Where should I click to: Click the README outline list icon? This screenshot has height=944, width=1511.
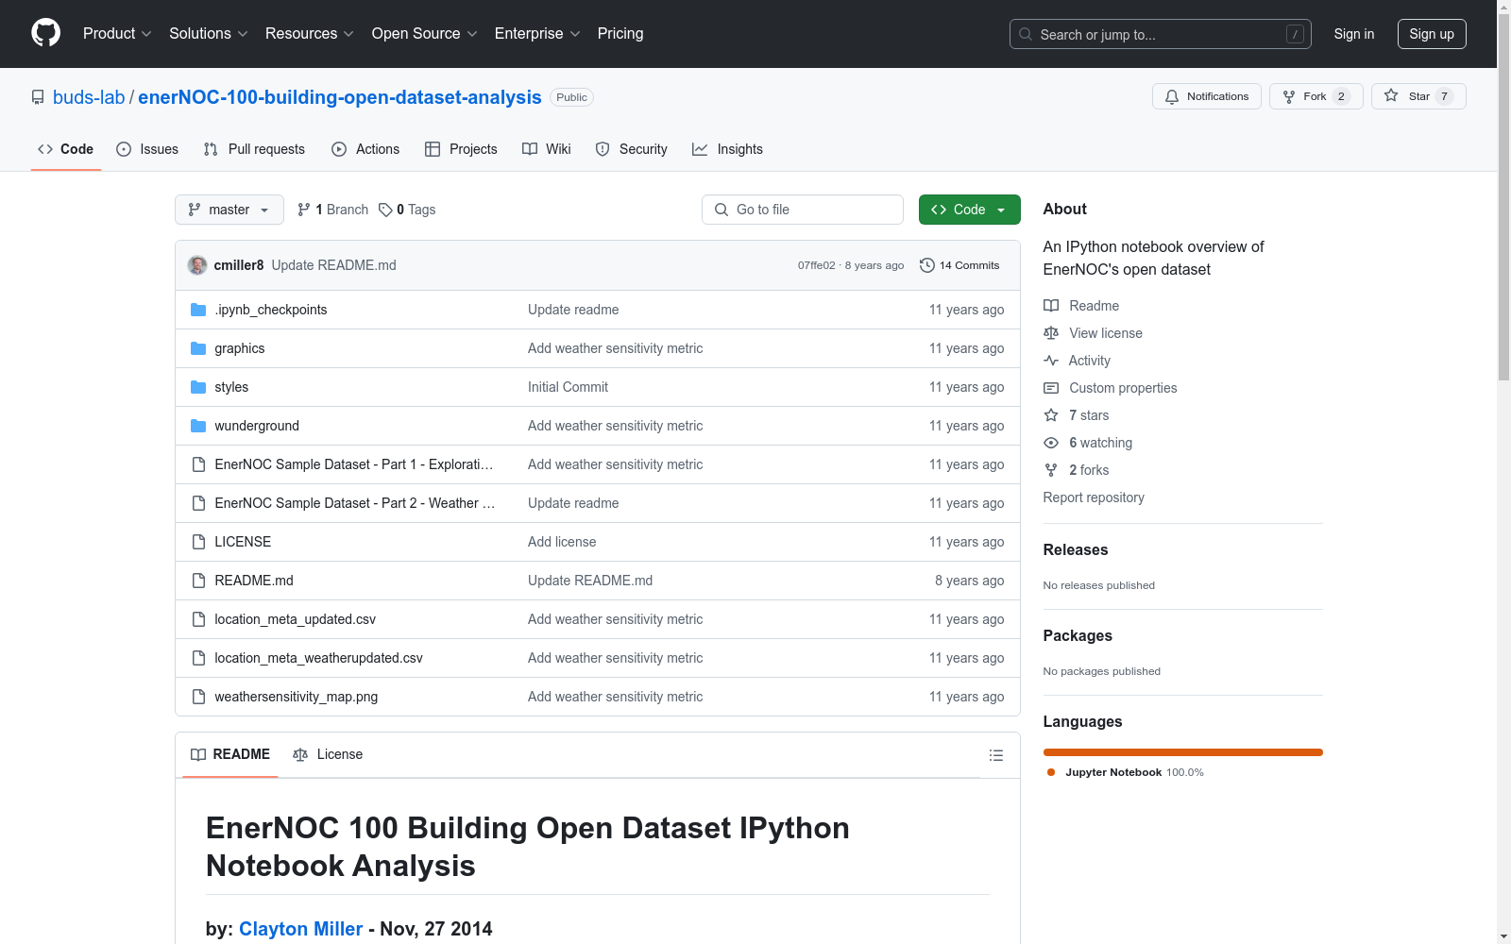(x=995, y=755)
